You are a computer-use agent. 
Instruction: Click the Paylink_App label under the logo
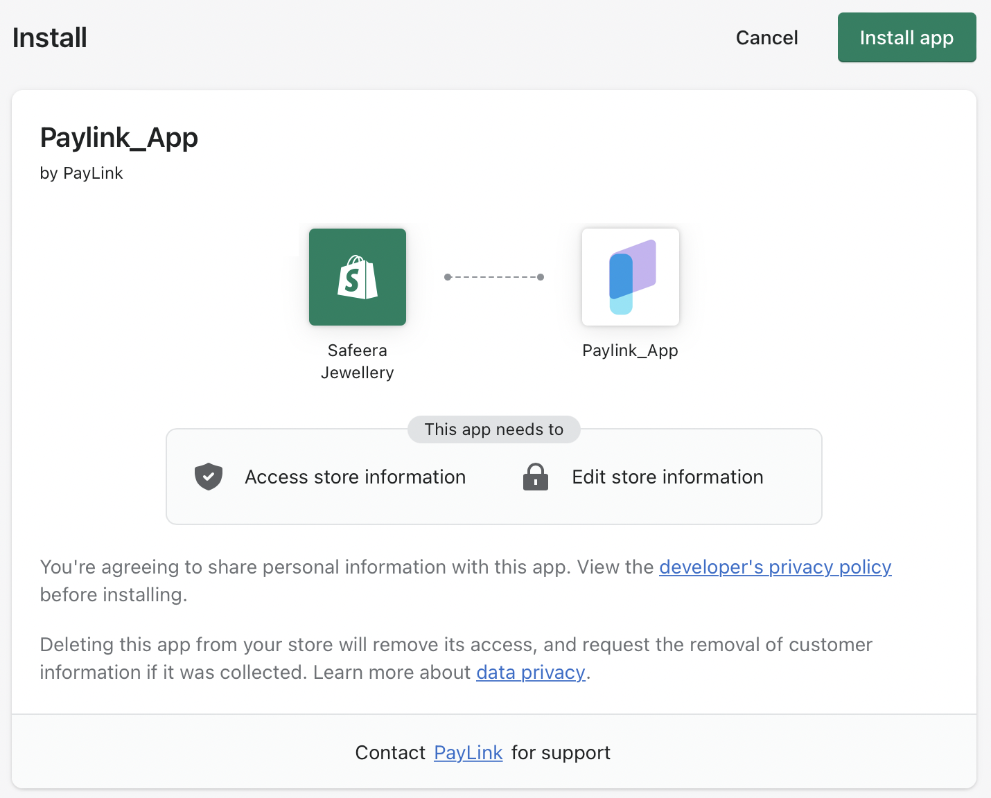pyautogui.click(x=630, y=351)
